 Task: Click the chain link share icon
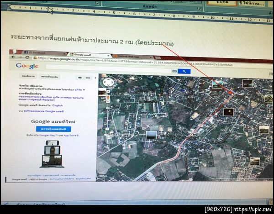tap(88, 78)
